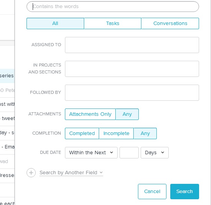Image resolution: width=211 pixels, height=205 pixels.
Task: Switch to the Conversations filter tab
Action: click(170, 23)
